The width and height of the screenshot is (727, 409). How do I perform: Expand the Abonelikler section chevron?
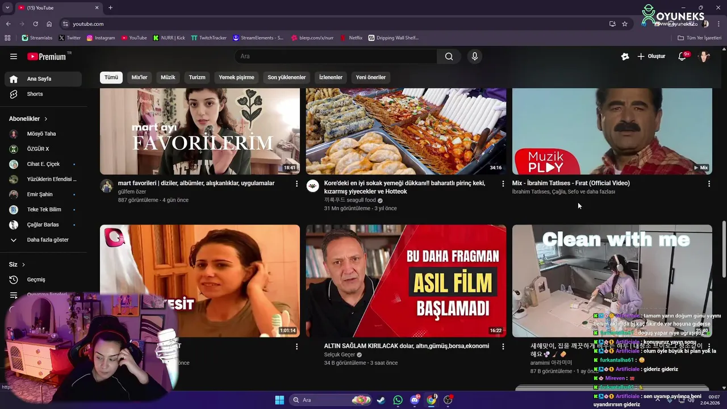pyautogui.click(x=45, y=119)
